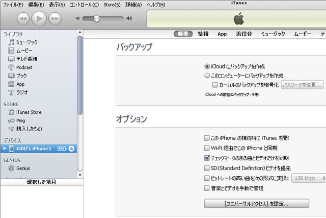
Task: Open the 表示(V) menu
Action: pyautogui.click(x=57, y=5)
